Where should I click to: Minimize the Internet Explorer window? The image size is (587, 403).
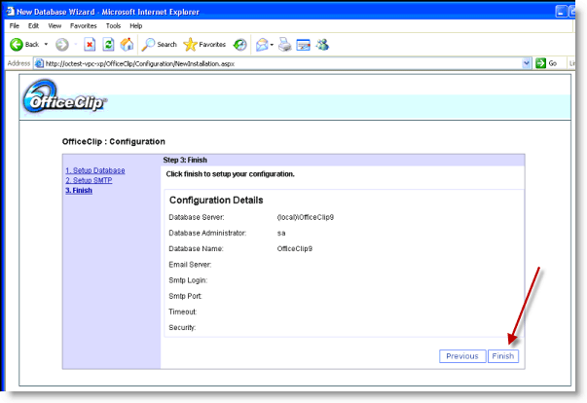pos(561,12)
